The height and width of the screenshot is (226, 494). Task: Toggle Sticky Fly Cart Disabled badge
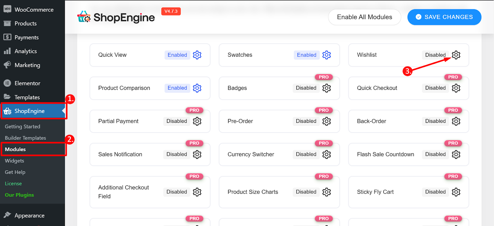point(435,192)
